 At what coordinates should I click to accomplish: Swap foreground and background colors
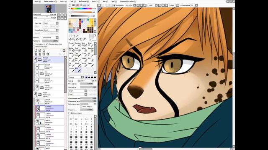point(95,35)
